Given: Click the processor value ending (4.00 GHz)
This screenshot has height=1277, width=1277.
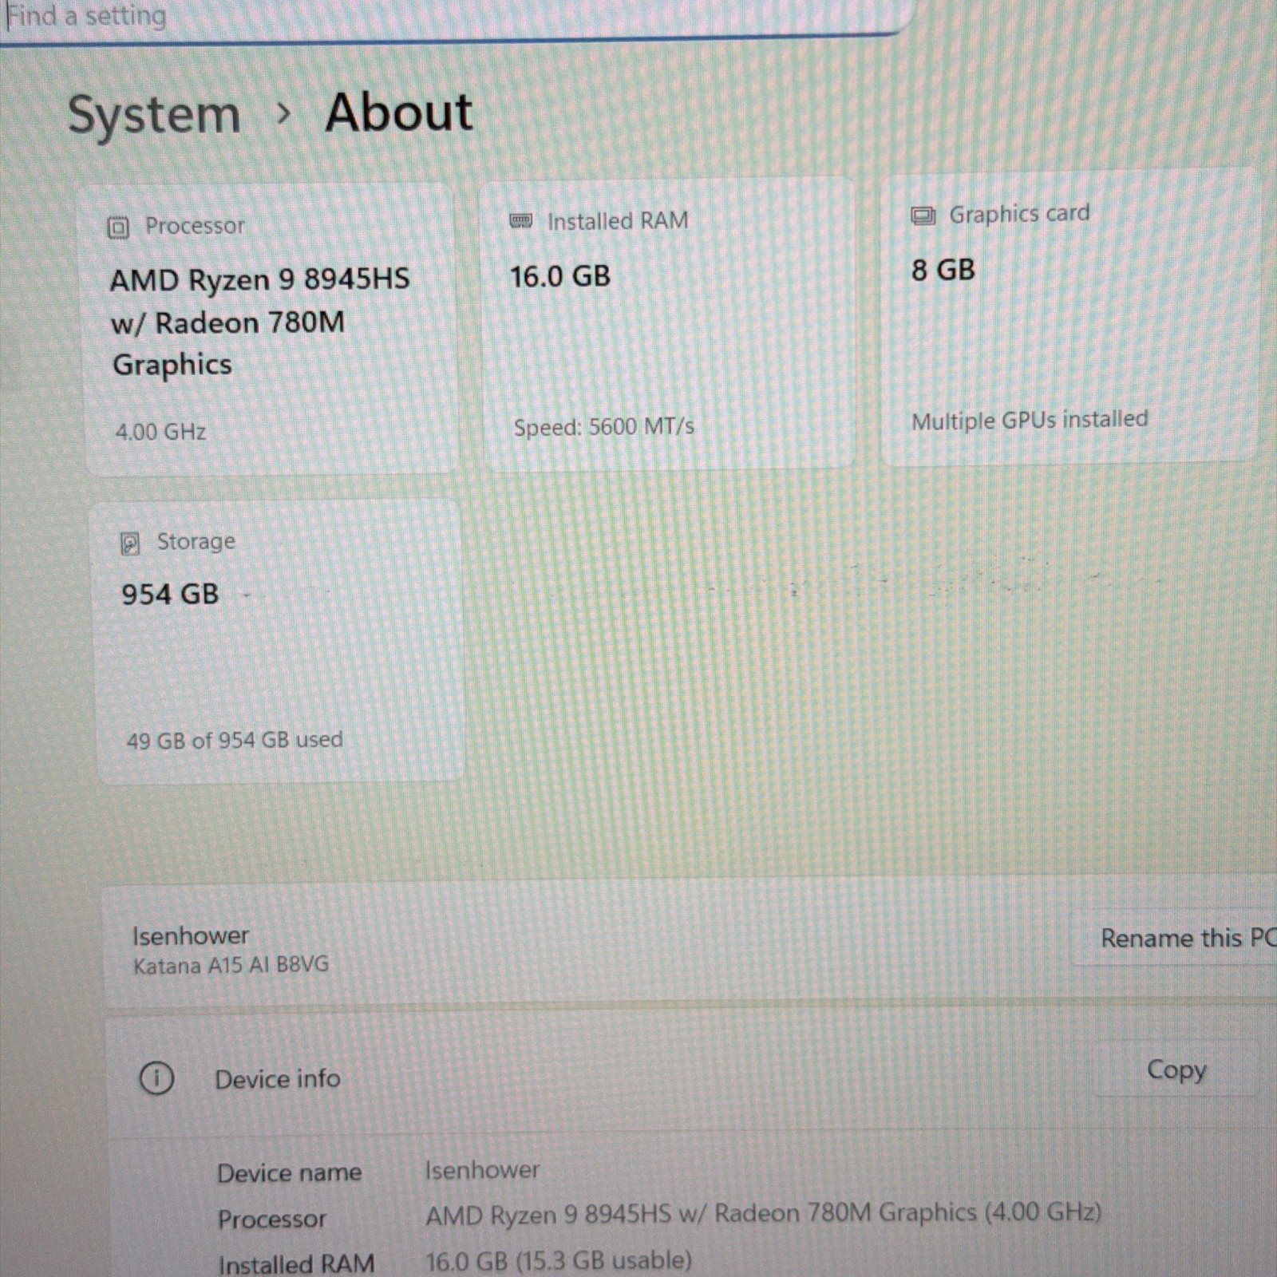Looking at the screenshot, I should tap(763, 1214).
